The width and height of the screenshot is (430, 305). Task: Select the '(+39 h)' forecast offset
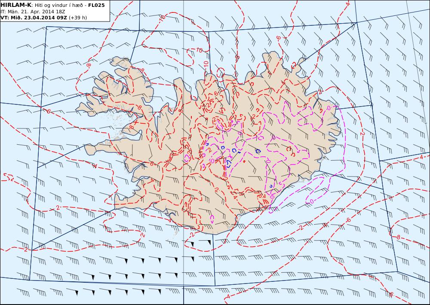point(78,18)
